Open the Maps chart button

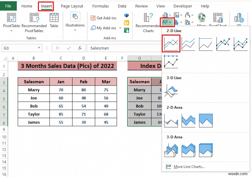pos(201,20)
